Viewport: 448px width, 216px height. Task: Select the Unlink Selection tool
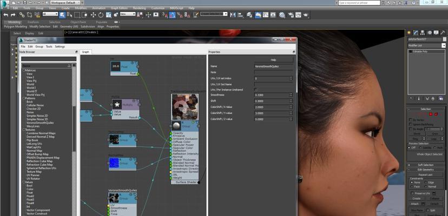(x=29, y=15)
